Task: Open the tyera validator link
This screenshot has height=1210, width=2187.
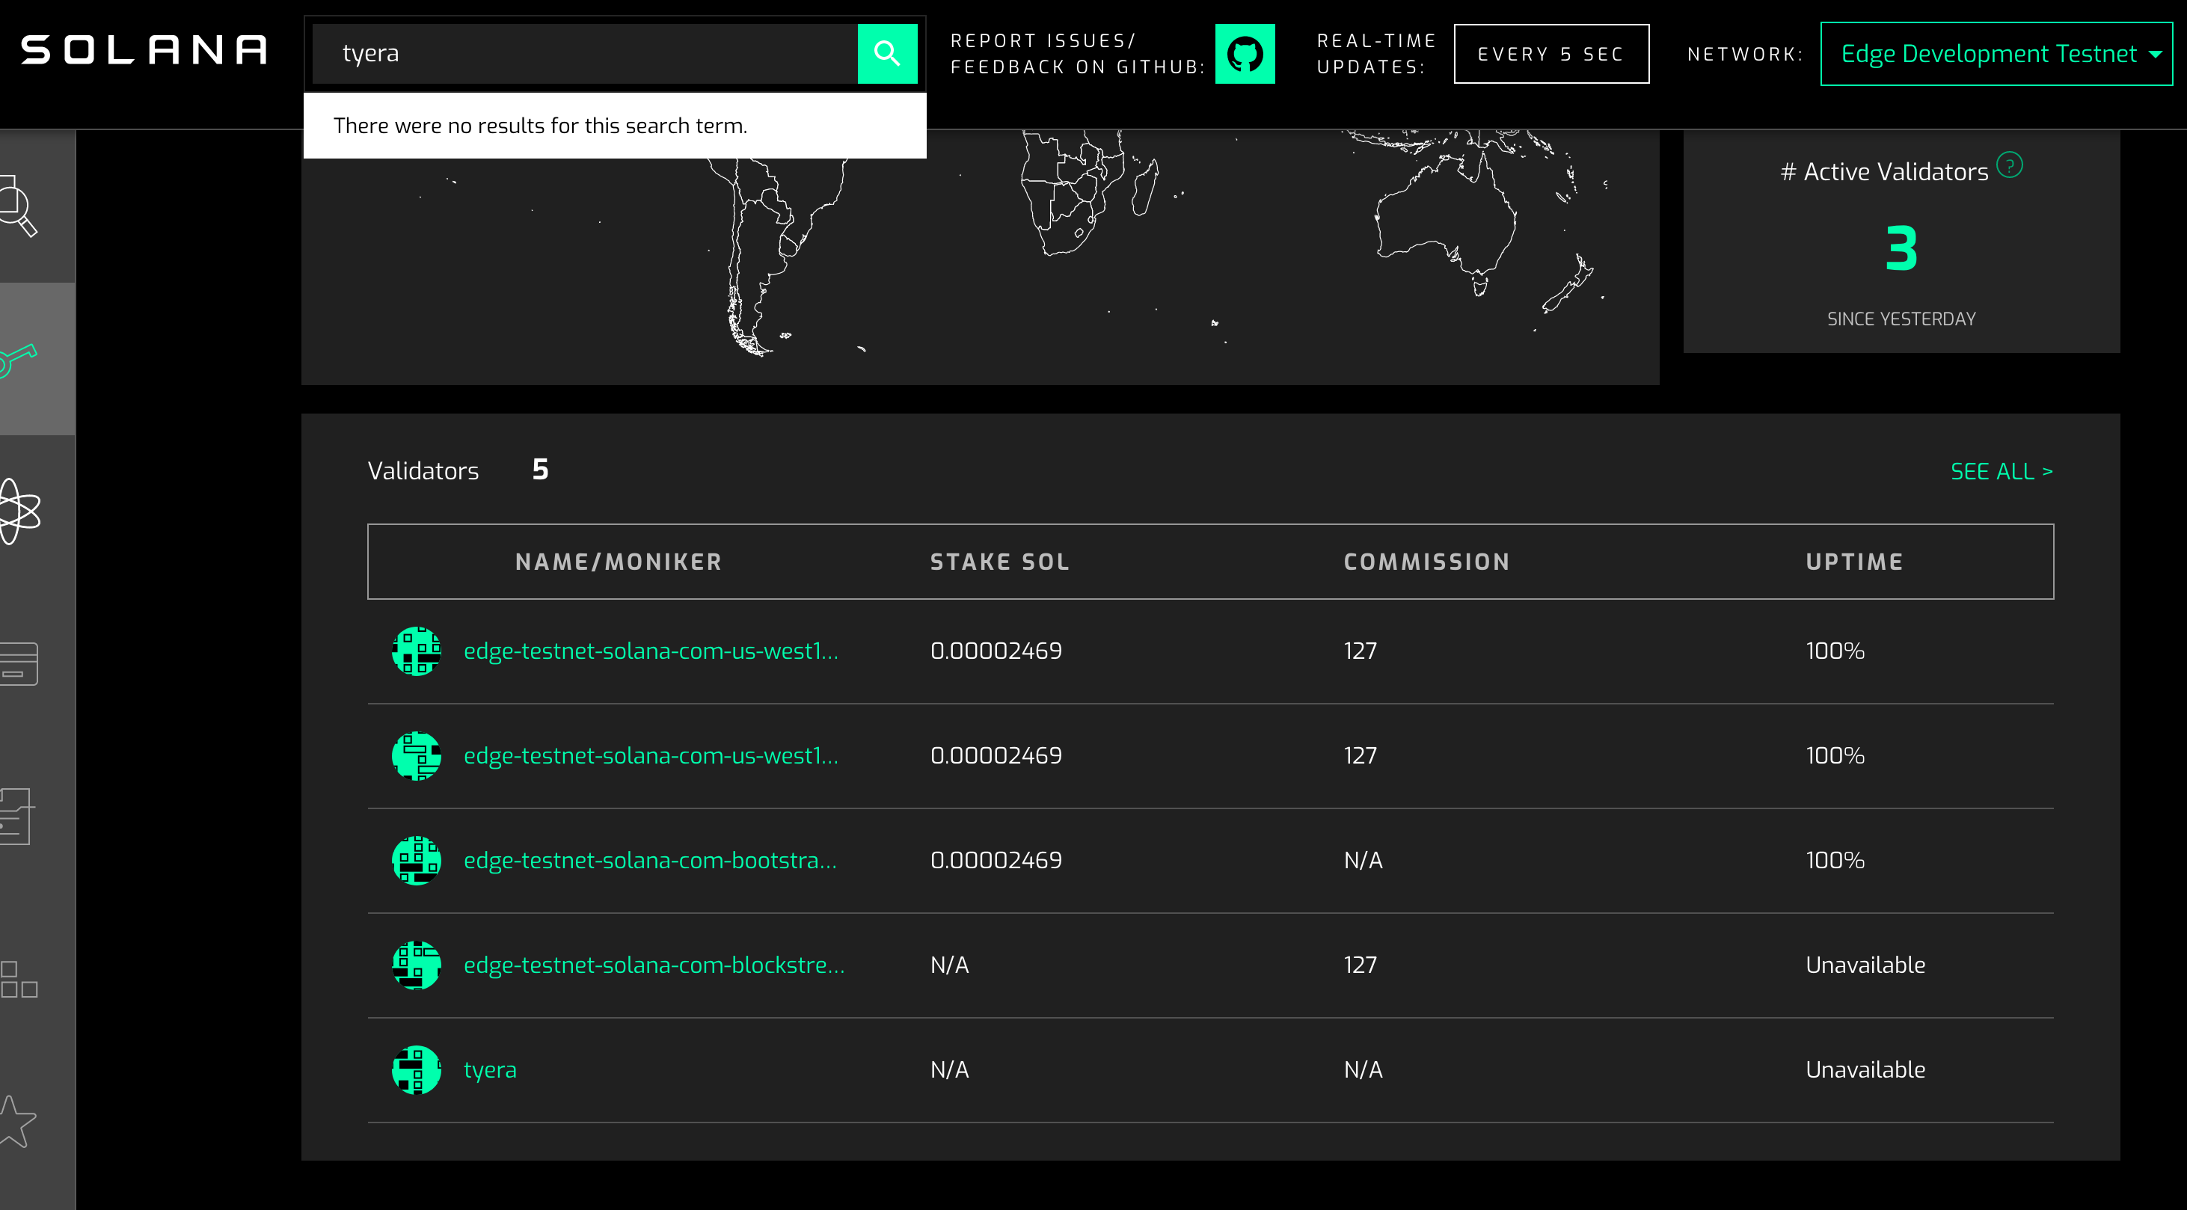Action: [x=490, y=1070]
